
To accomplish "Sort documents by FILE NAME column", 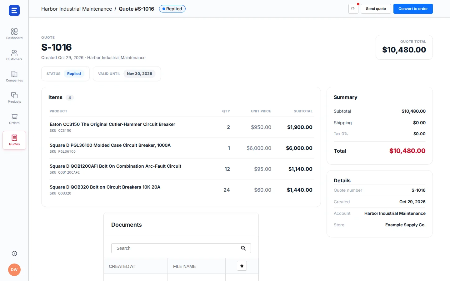I will tap(184, 266).
